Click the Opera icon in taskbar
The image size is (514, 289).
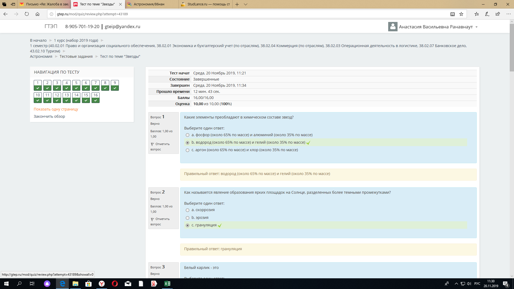point(115,284)
